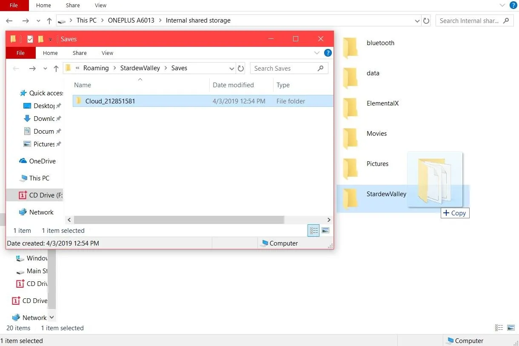Screen dimensions: 519x346
Task: Click the magnifier icon in Search Saves box
Action: tap(321, 68)
